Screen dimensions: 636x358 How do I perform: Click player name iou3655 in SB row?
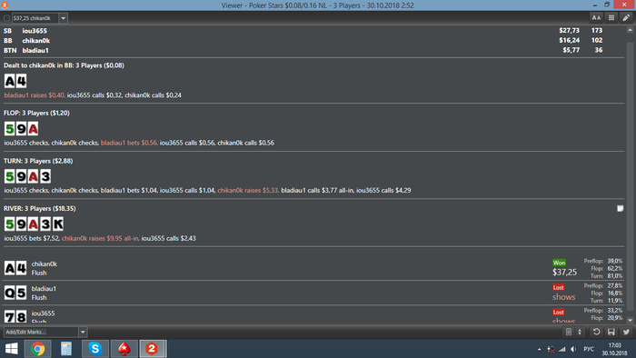point(35,31)
